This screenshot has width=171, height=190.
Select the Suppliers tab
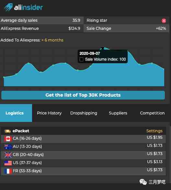(x=118, y=113)
